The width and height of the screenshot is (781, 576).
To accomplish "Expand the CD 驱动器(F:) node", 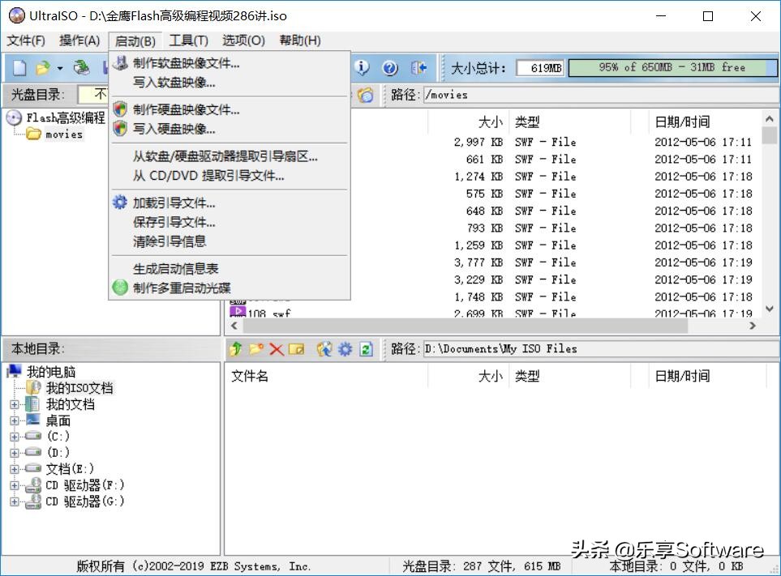I will point(16,485).
